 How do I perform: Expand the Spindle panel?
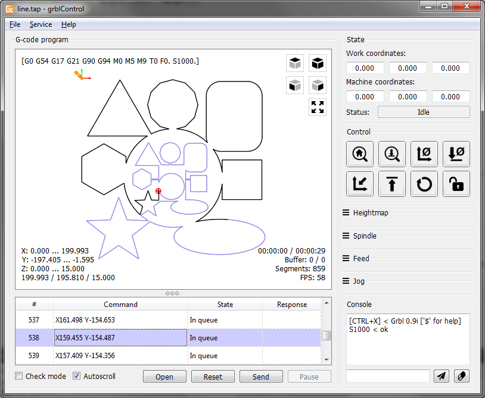click(x=364, y=236)
